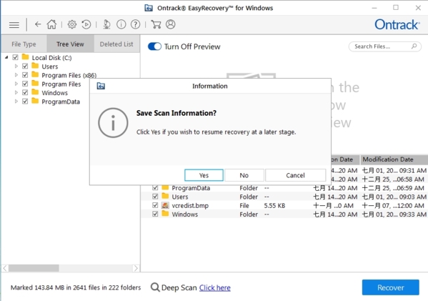This screenshot has width=428, height=301.
Task: Click the Recover button
Action: click(x=390, y=287)
